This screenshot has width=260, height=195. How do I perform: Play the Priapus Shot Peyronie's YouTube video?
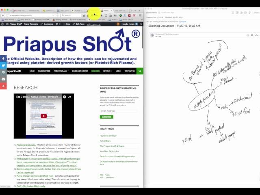click(44, 116)
